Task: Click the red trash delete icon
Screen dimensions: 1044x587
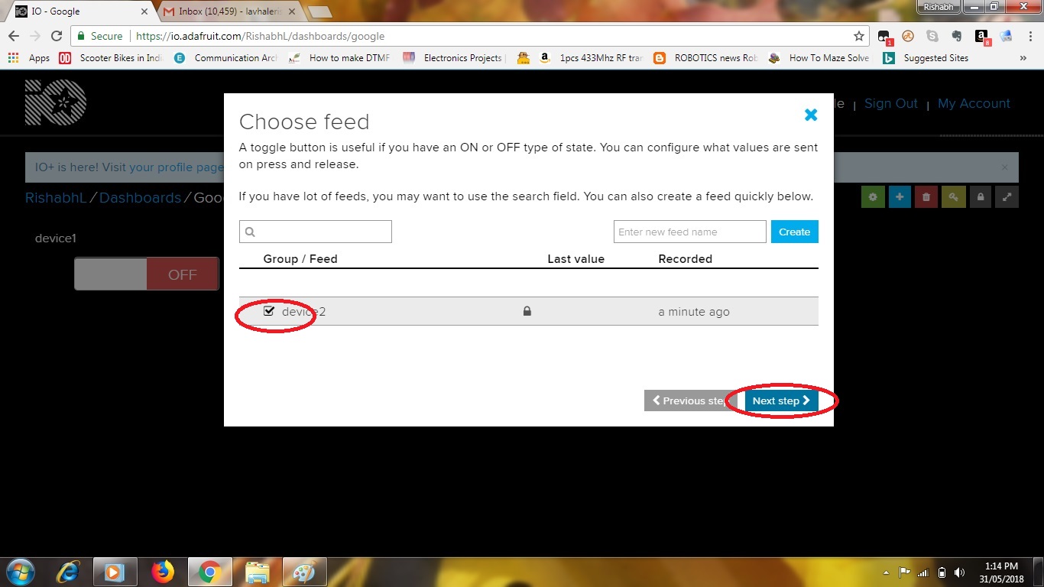Action: click(926, 197)
